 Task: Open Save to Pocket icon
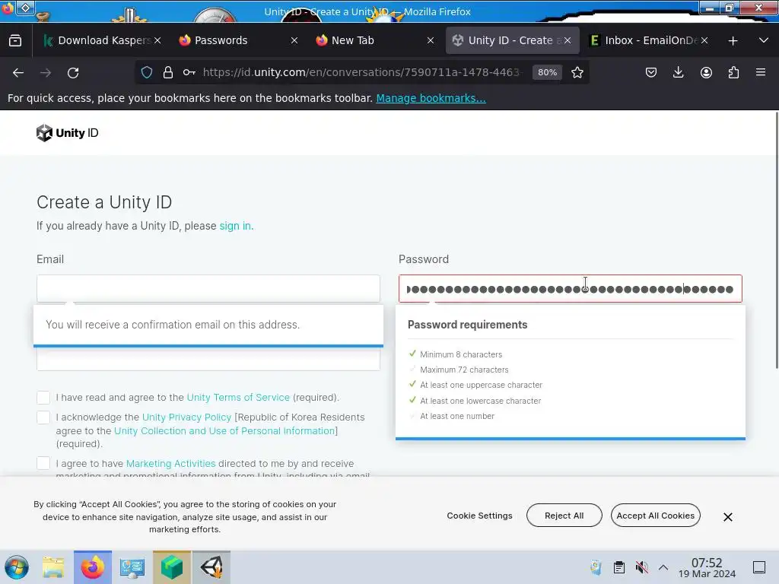(651, 72)
